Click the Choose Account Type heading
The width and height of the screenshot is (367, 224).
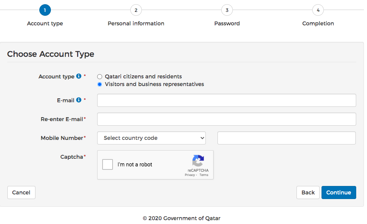51,54
